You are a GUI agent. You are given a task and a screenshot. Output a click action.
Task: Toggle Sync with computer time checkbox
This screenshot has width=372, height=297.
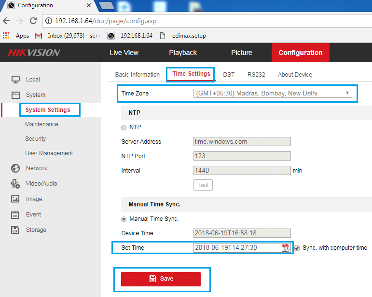point(297,248)
